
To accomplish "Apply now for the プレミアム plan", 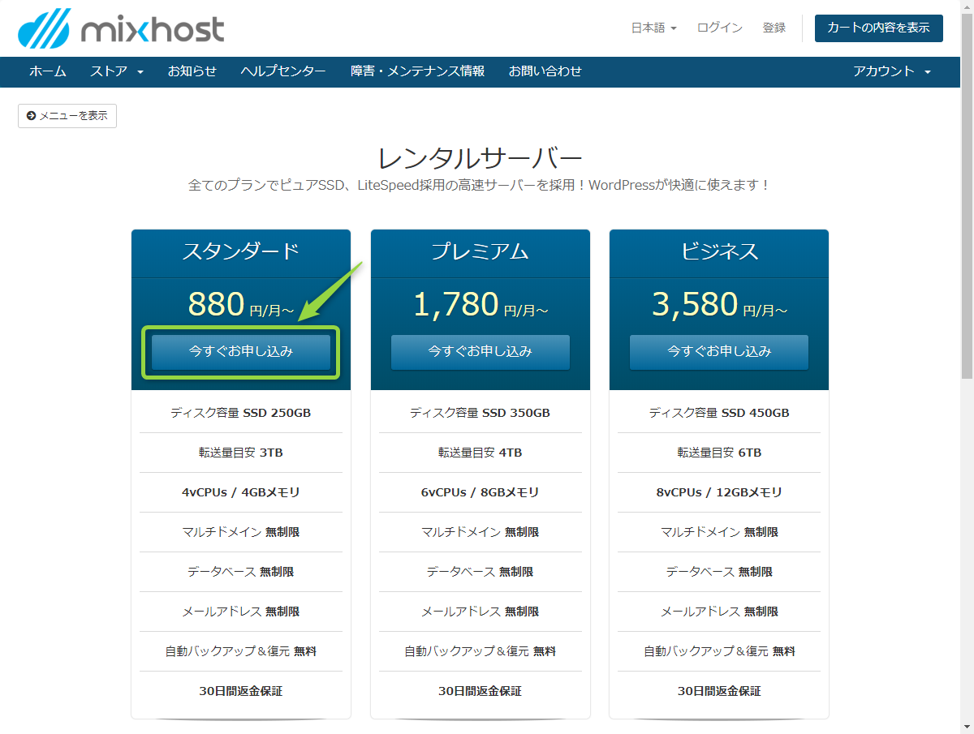I will 481,352.
